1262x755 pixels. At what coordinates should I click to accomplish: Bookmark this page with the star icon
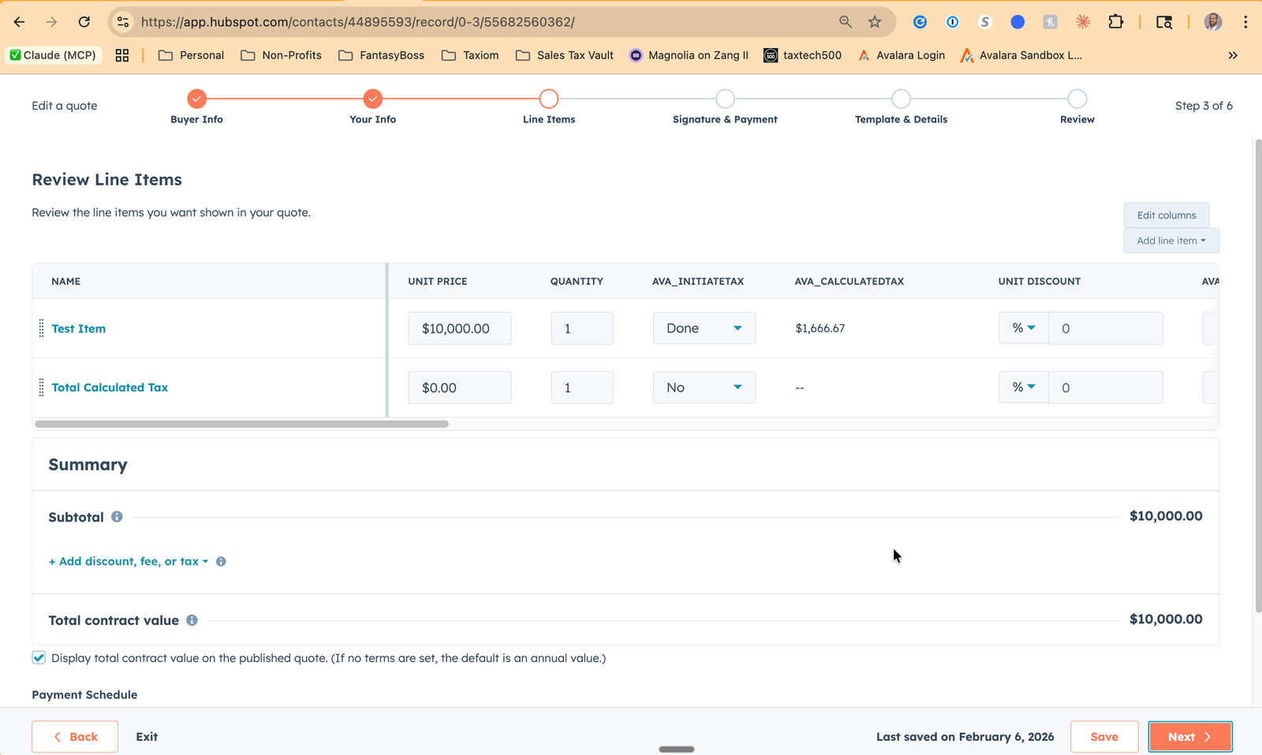tap(875, 22)
